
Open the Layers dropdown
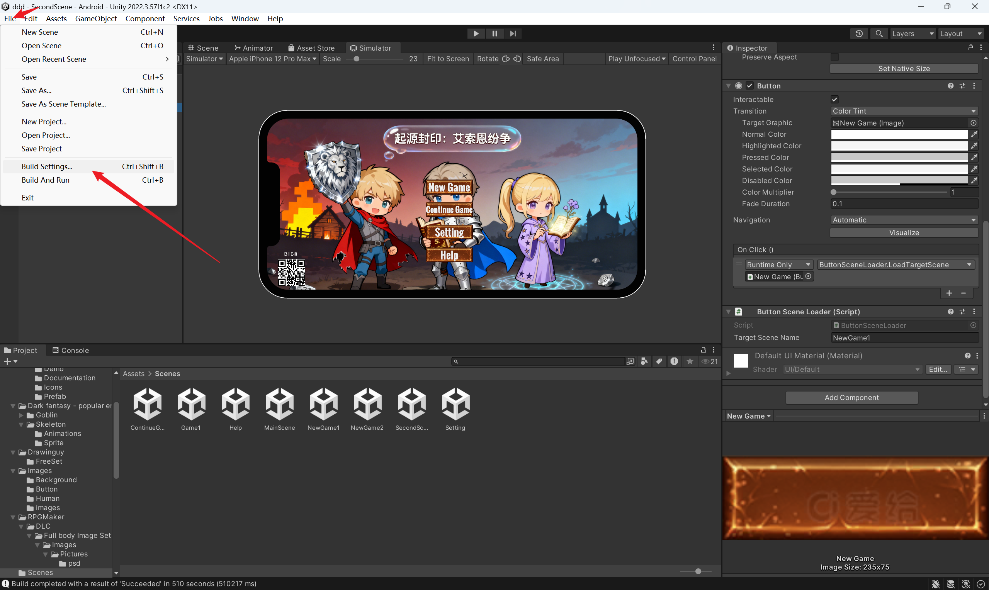click(x=913, y=34)
